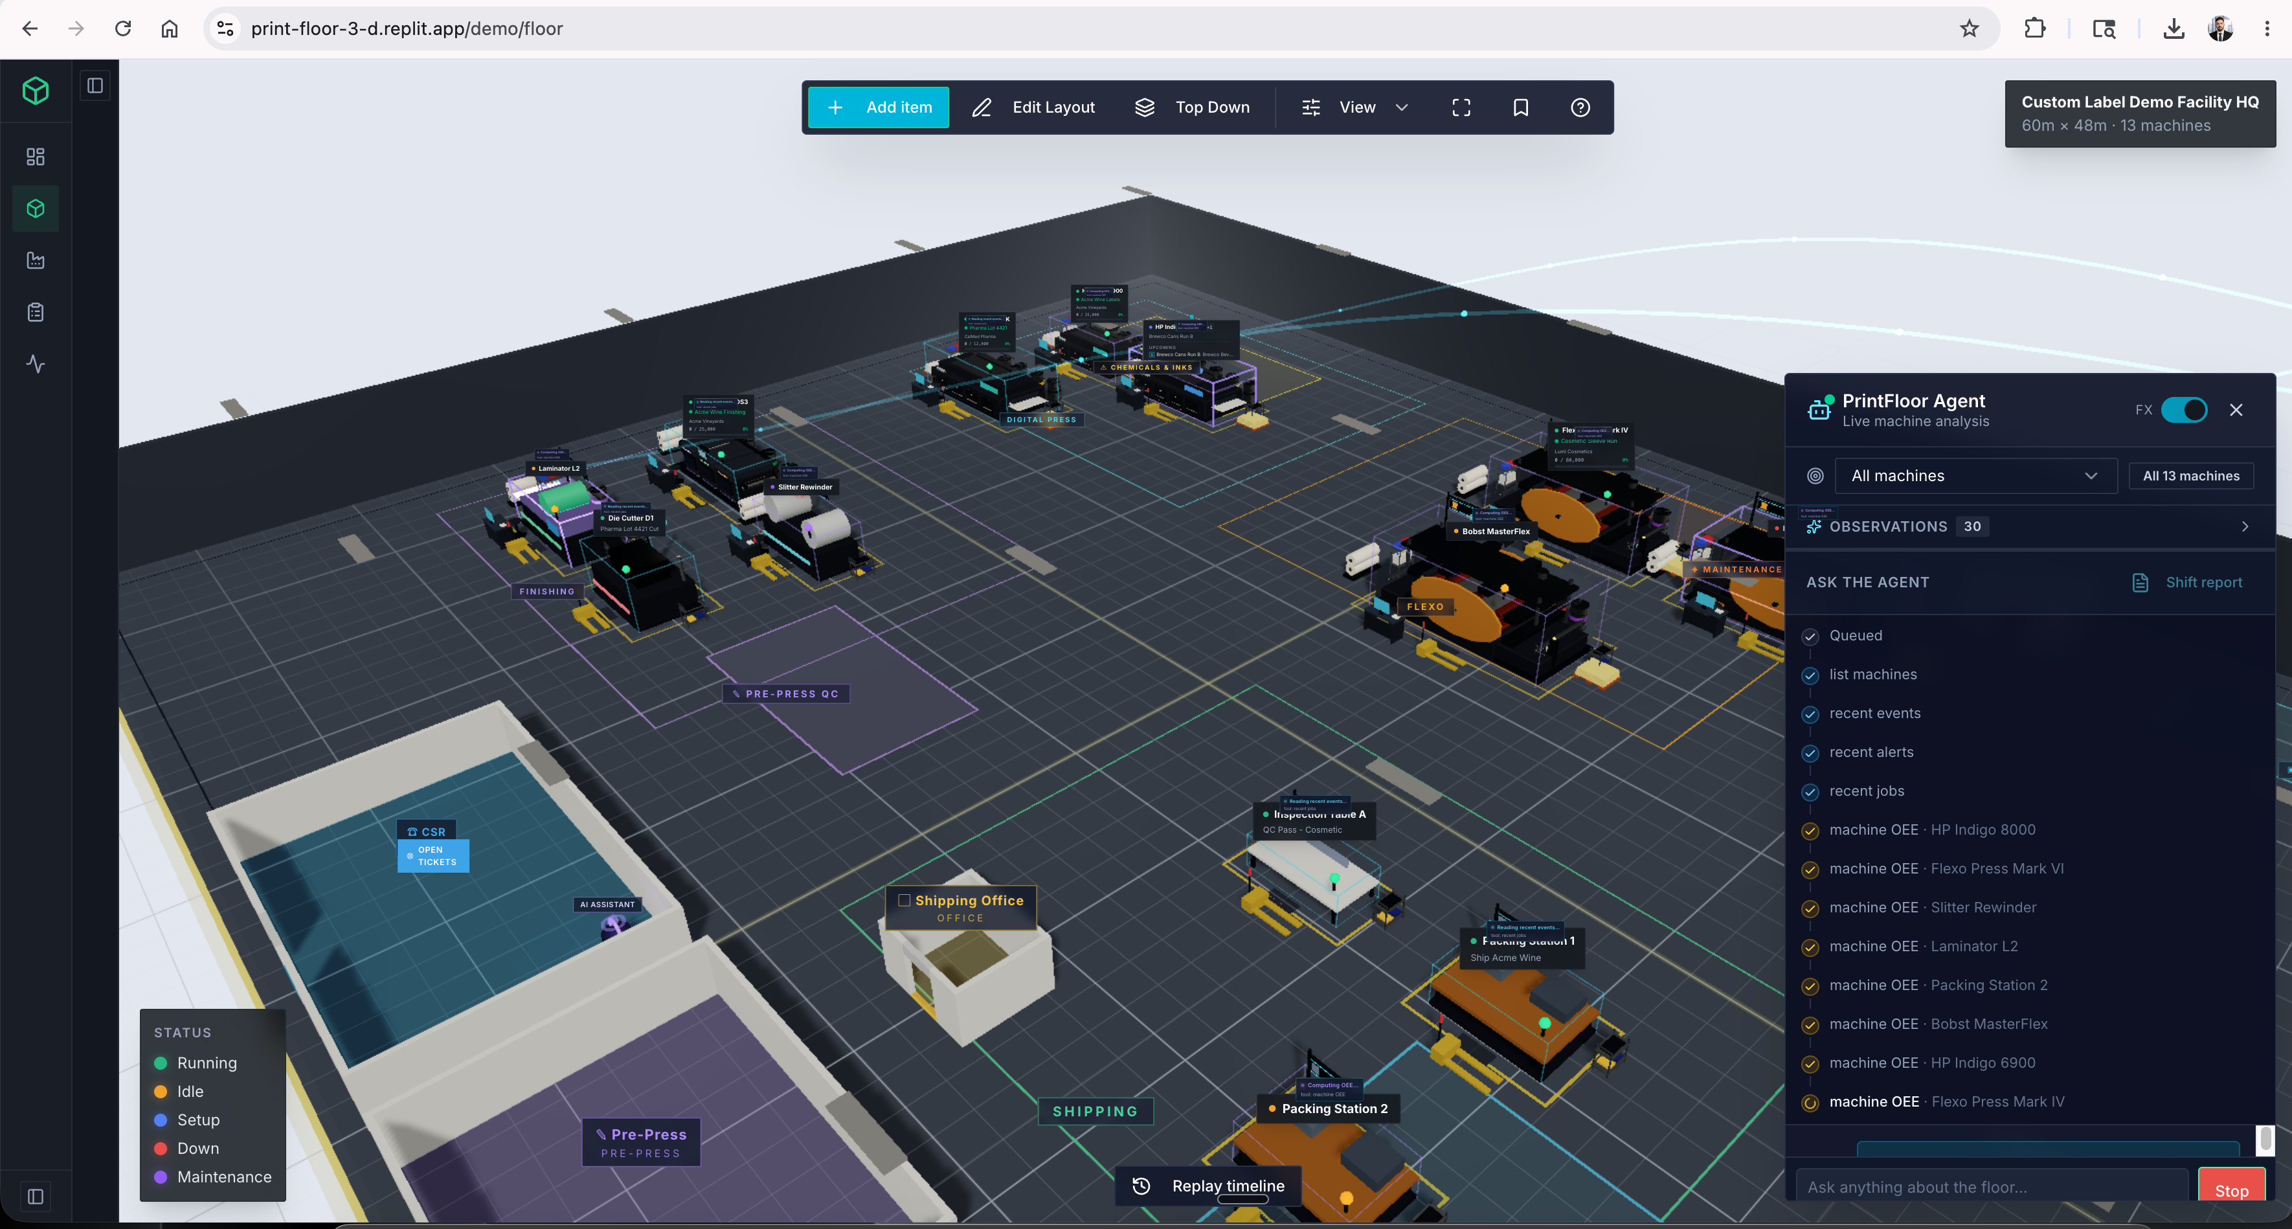Click the PrintFloor Agent robot icon

(x=1819, y=409)
